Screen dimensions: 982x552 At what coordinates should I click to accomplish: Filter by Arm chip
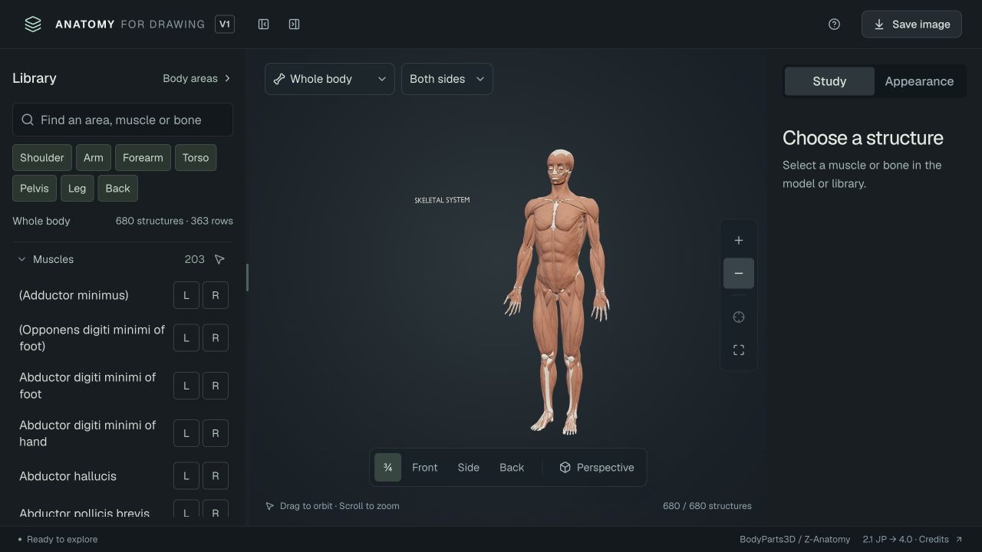(x=94, y=158)
